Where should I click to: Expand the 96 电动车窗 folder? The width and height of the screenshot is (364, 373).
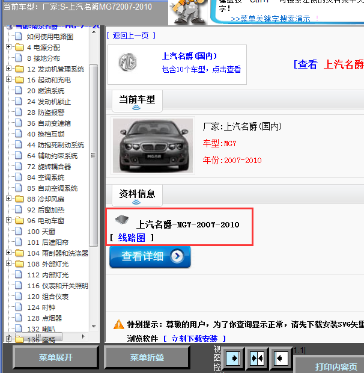tap(8, 220)
